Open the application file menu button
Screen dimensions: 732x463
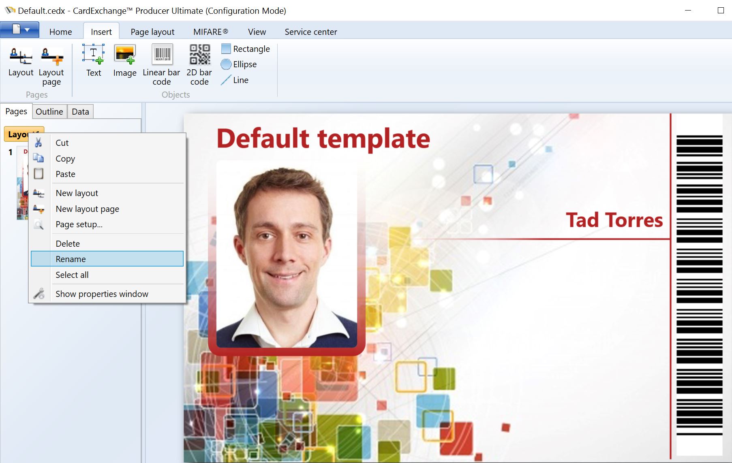tap(20, 30)
